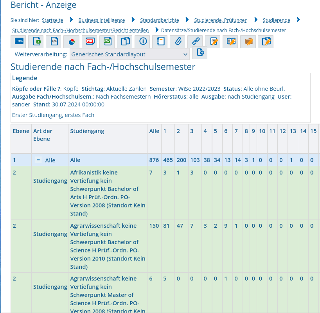Viewport: 320px width, 313px height.
Task: Click the document-with-pencil icon ending the toolbar
Action: (266, 41)
